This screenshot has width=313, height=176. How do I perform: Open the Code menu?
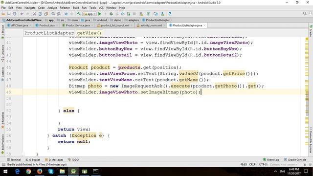coord(41,8)
